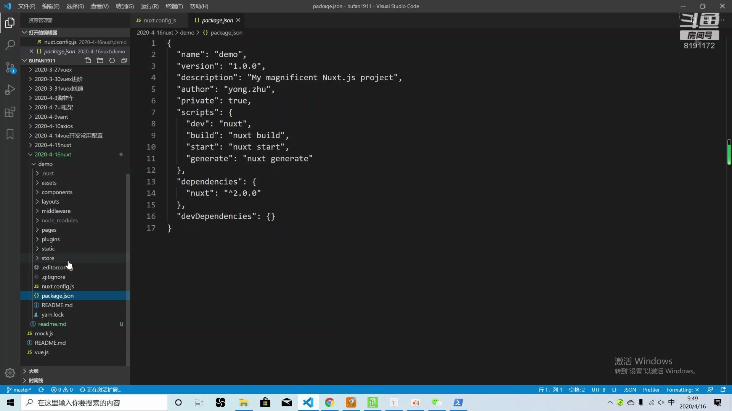Screen dimensions: 732x411
Task: Click New Folder icon in BUFAN1911 header
Action: pos(100,61)
